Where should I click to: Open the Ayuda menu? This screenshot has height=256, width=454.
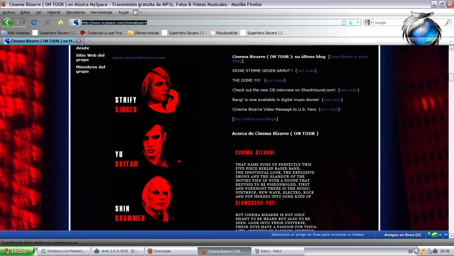(123, 12)
